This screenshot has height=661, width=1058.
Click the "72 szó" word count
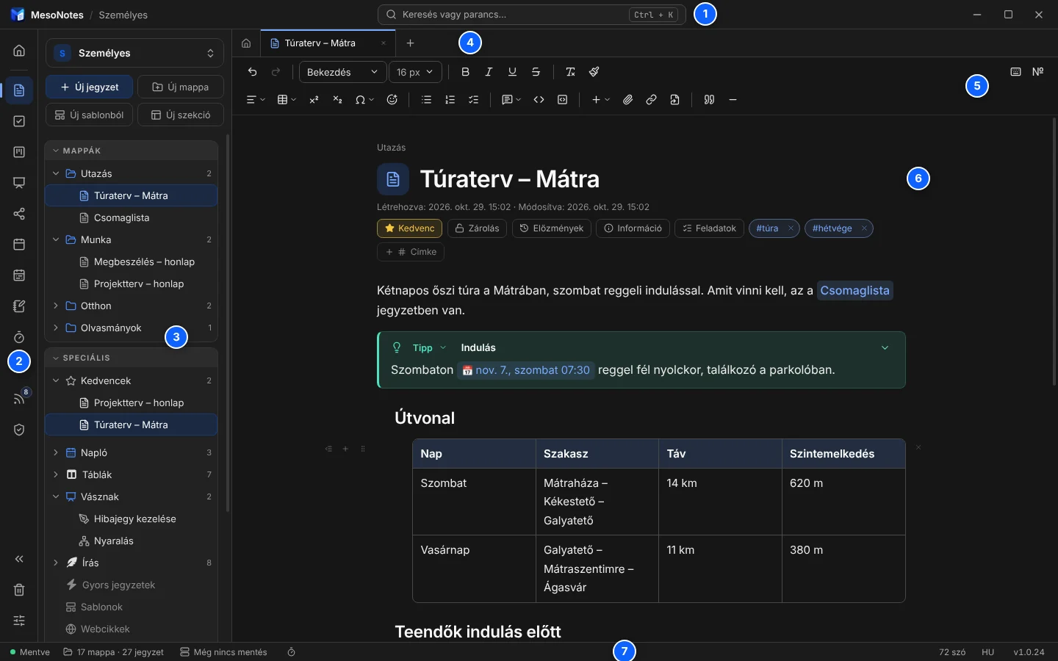[952, 652]
